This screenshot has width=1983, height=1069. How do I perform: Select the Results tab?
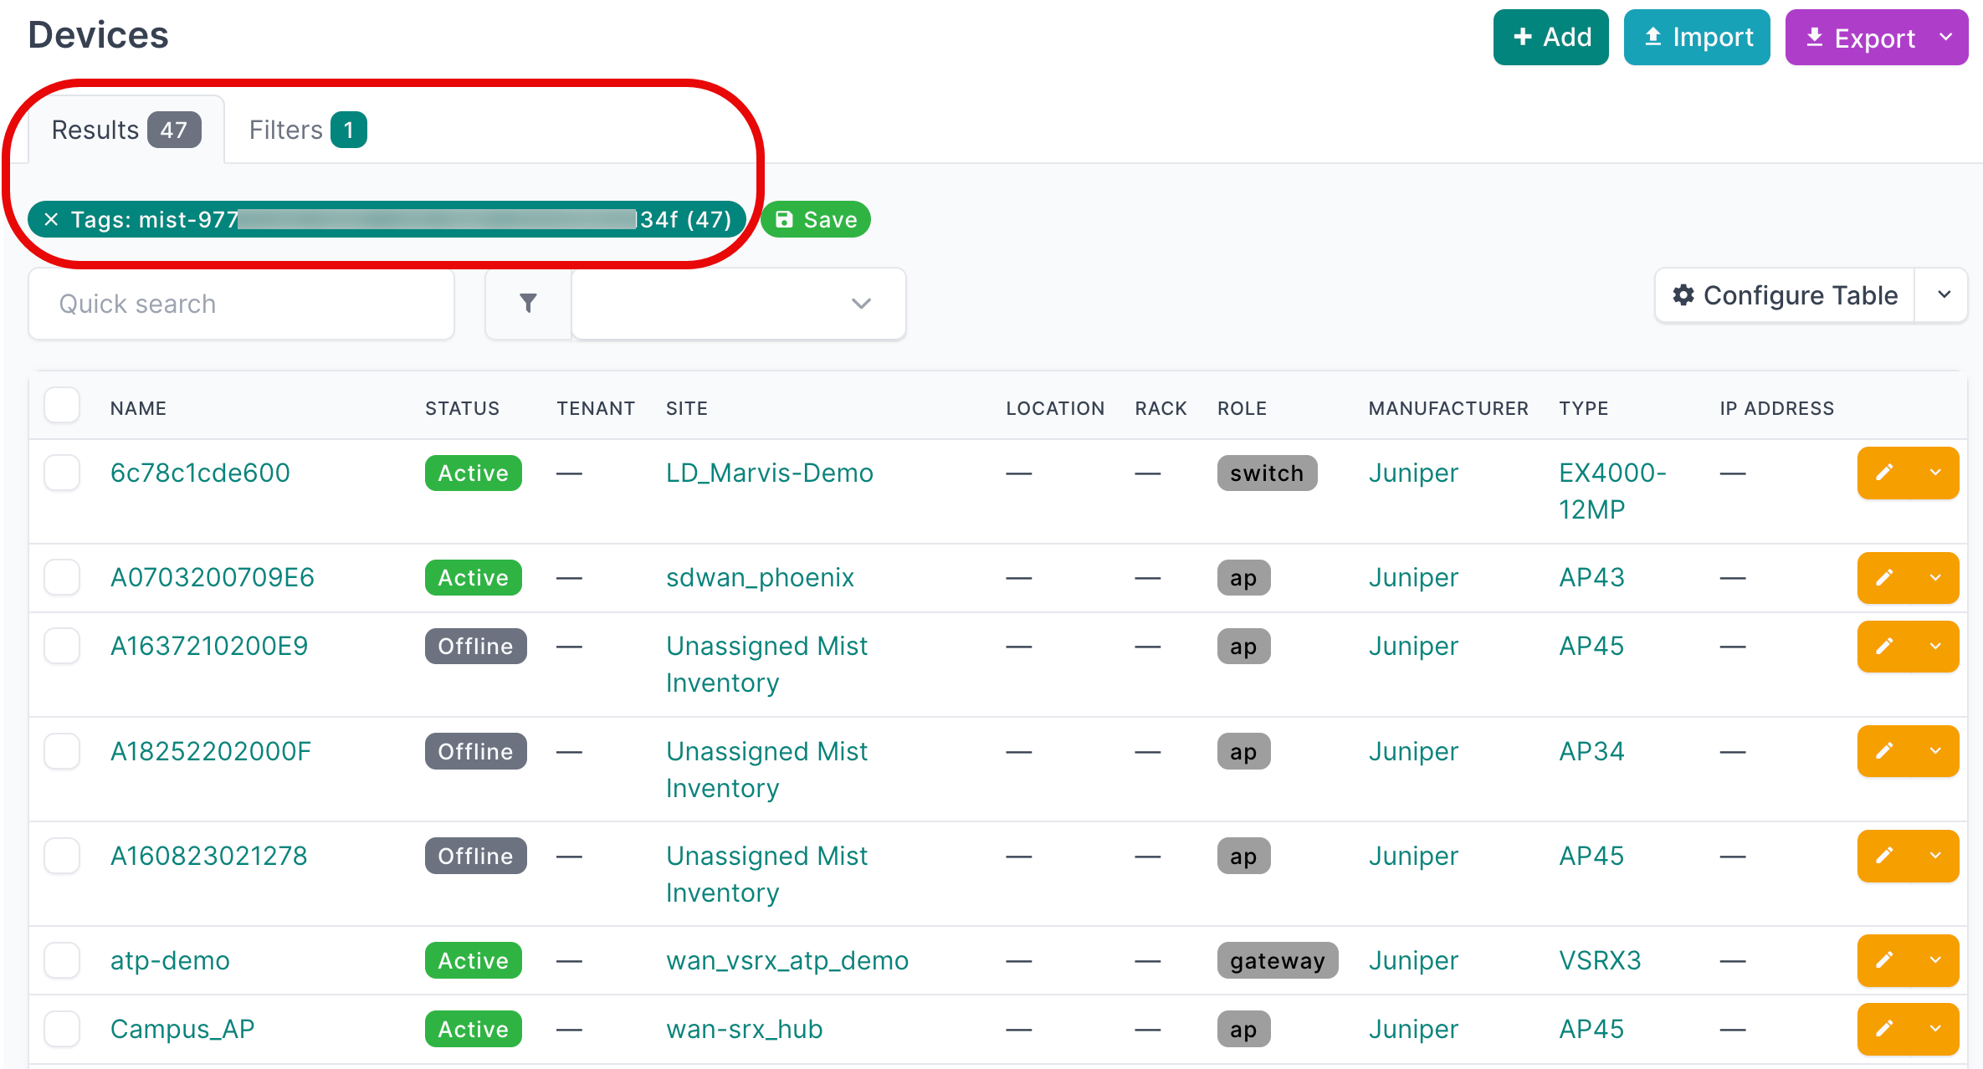coord(126,130)
